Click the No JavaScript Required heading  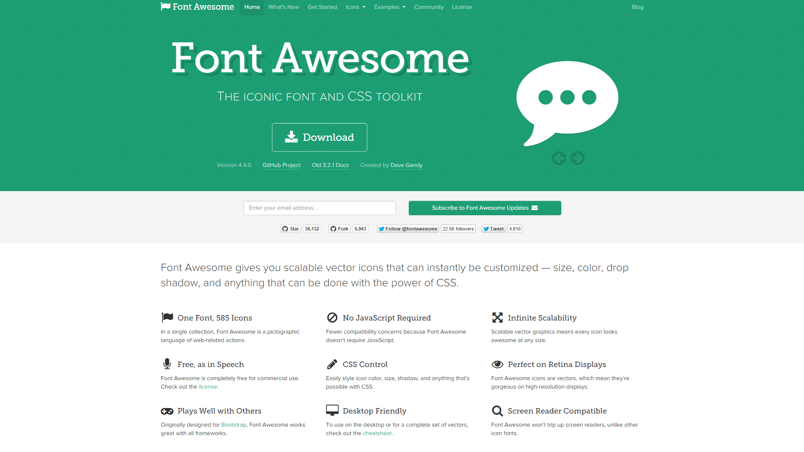387,318
